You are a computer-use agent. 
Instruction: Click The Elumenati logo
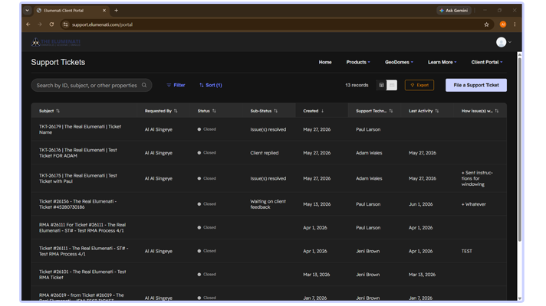point(56,42)
